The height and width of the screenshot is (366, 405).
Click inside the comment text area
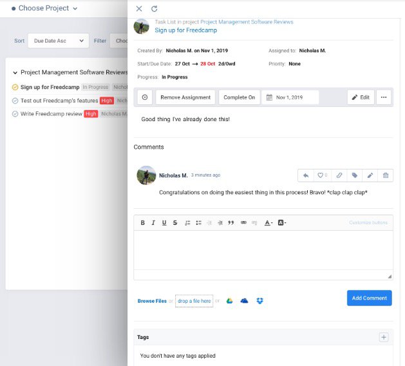[x=263, y=250]
